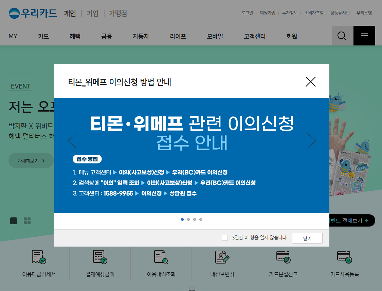This screenshot has height=291, width=382.
Task: Open the 자동차 menu
Action: (x=141, y=36)
